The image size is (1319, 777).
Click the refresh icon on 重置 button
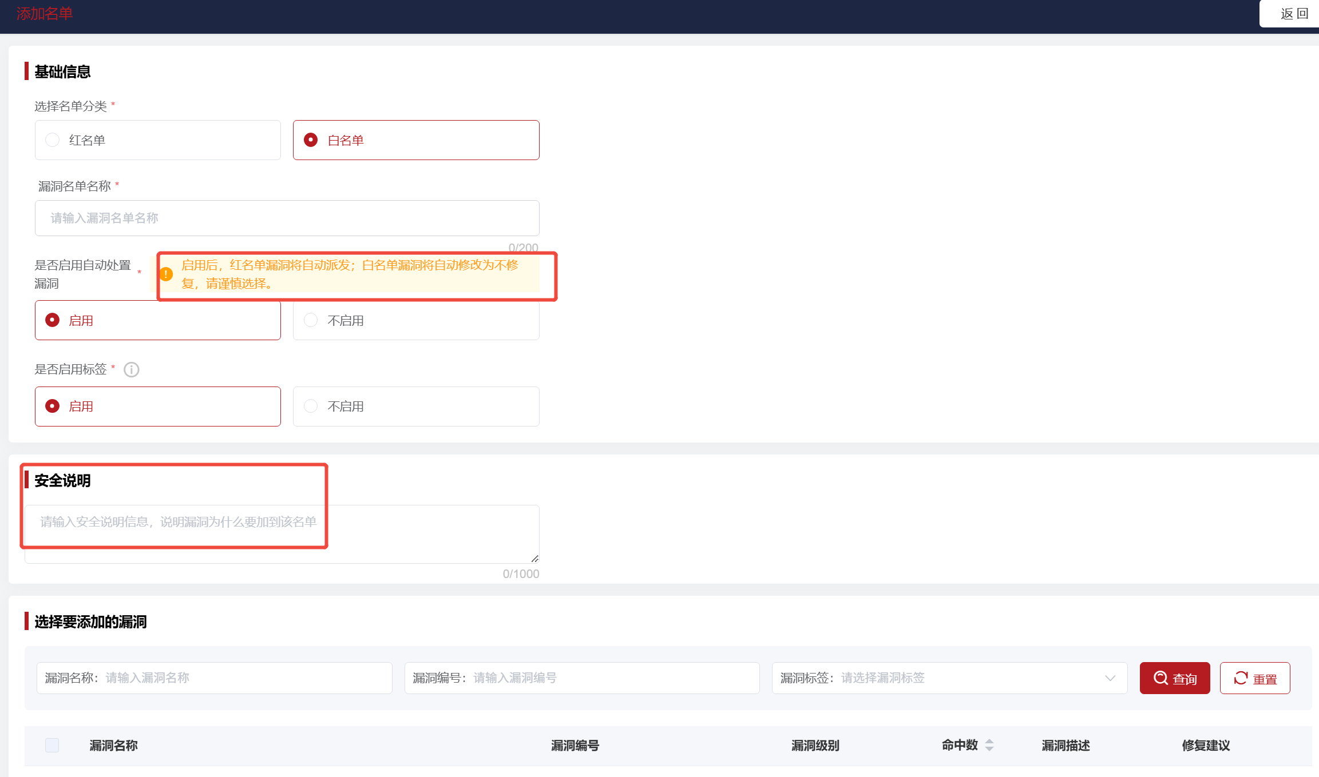(x=1241, y=678)
